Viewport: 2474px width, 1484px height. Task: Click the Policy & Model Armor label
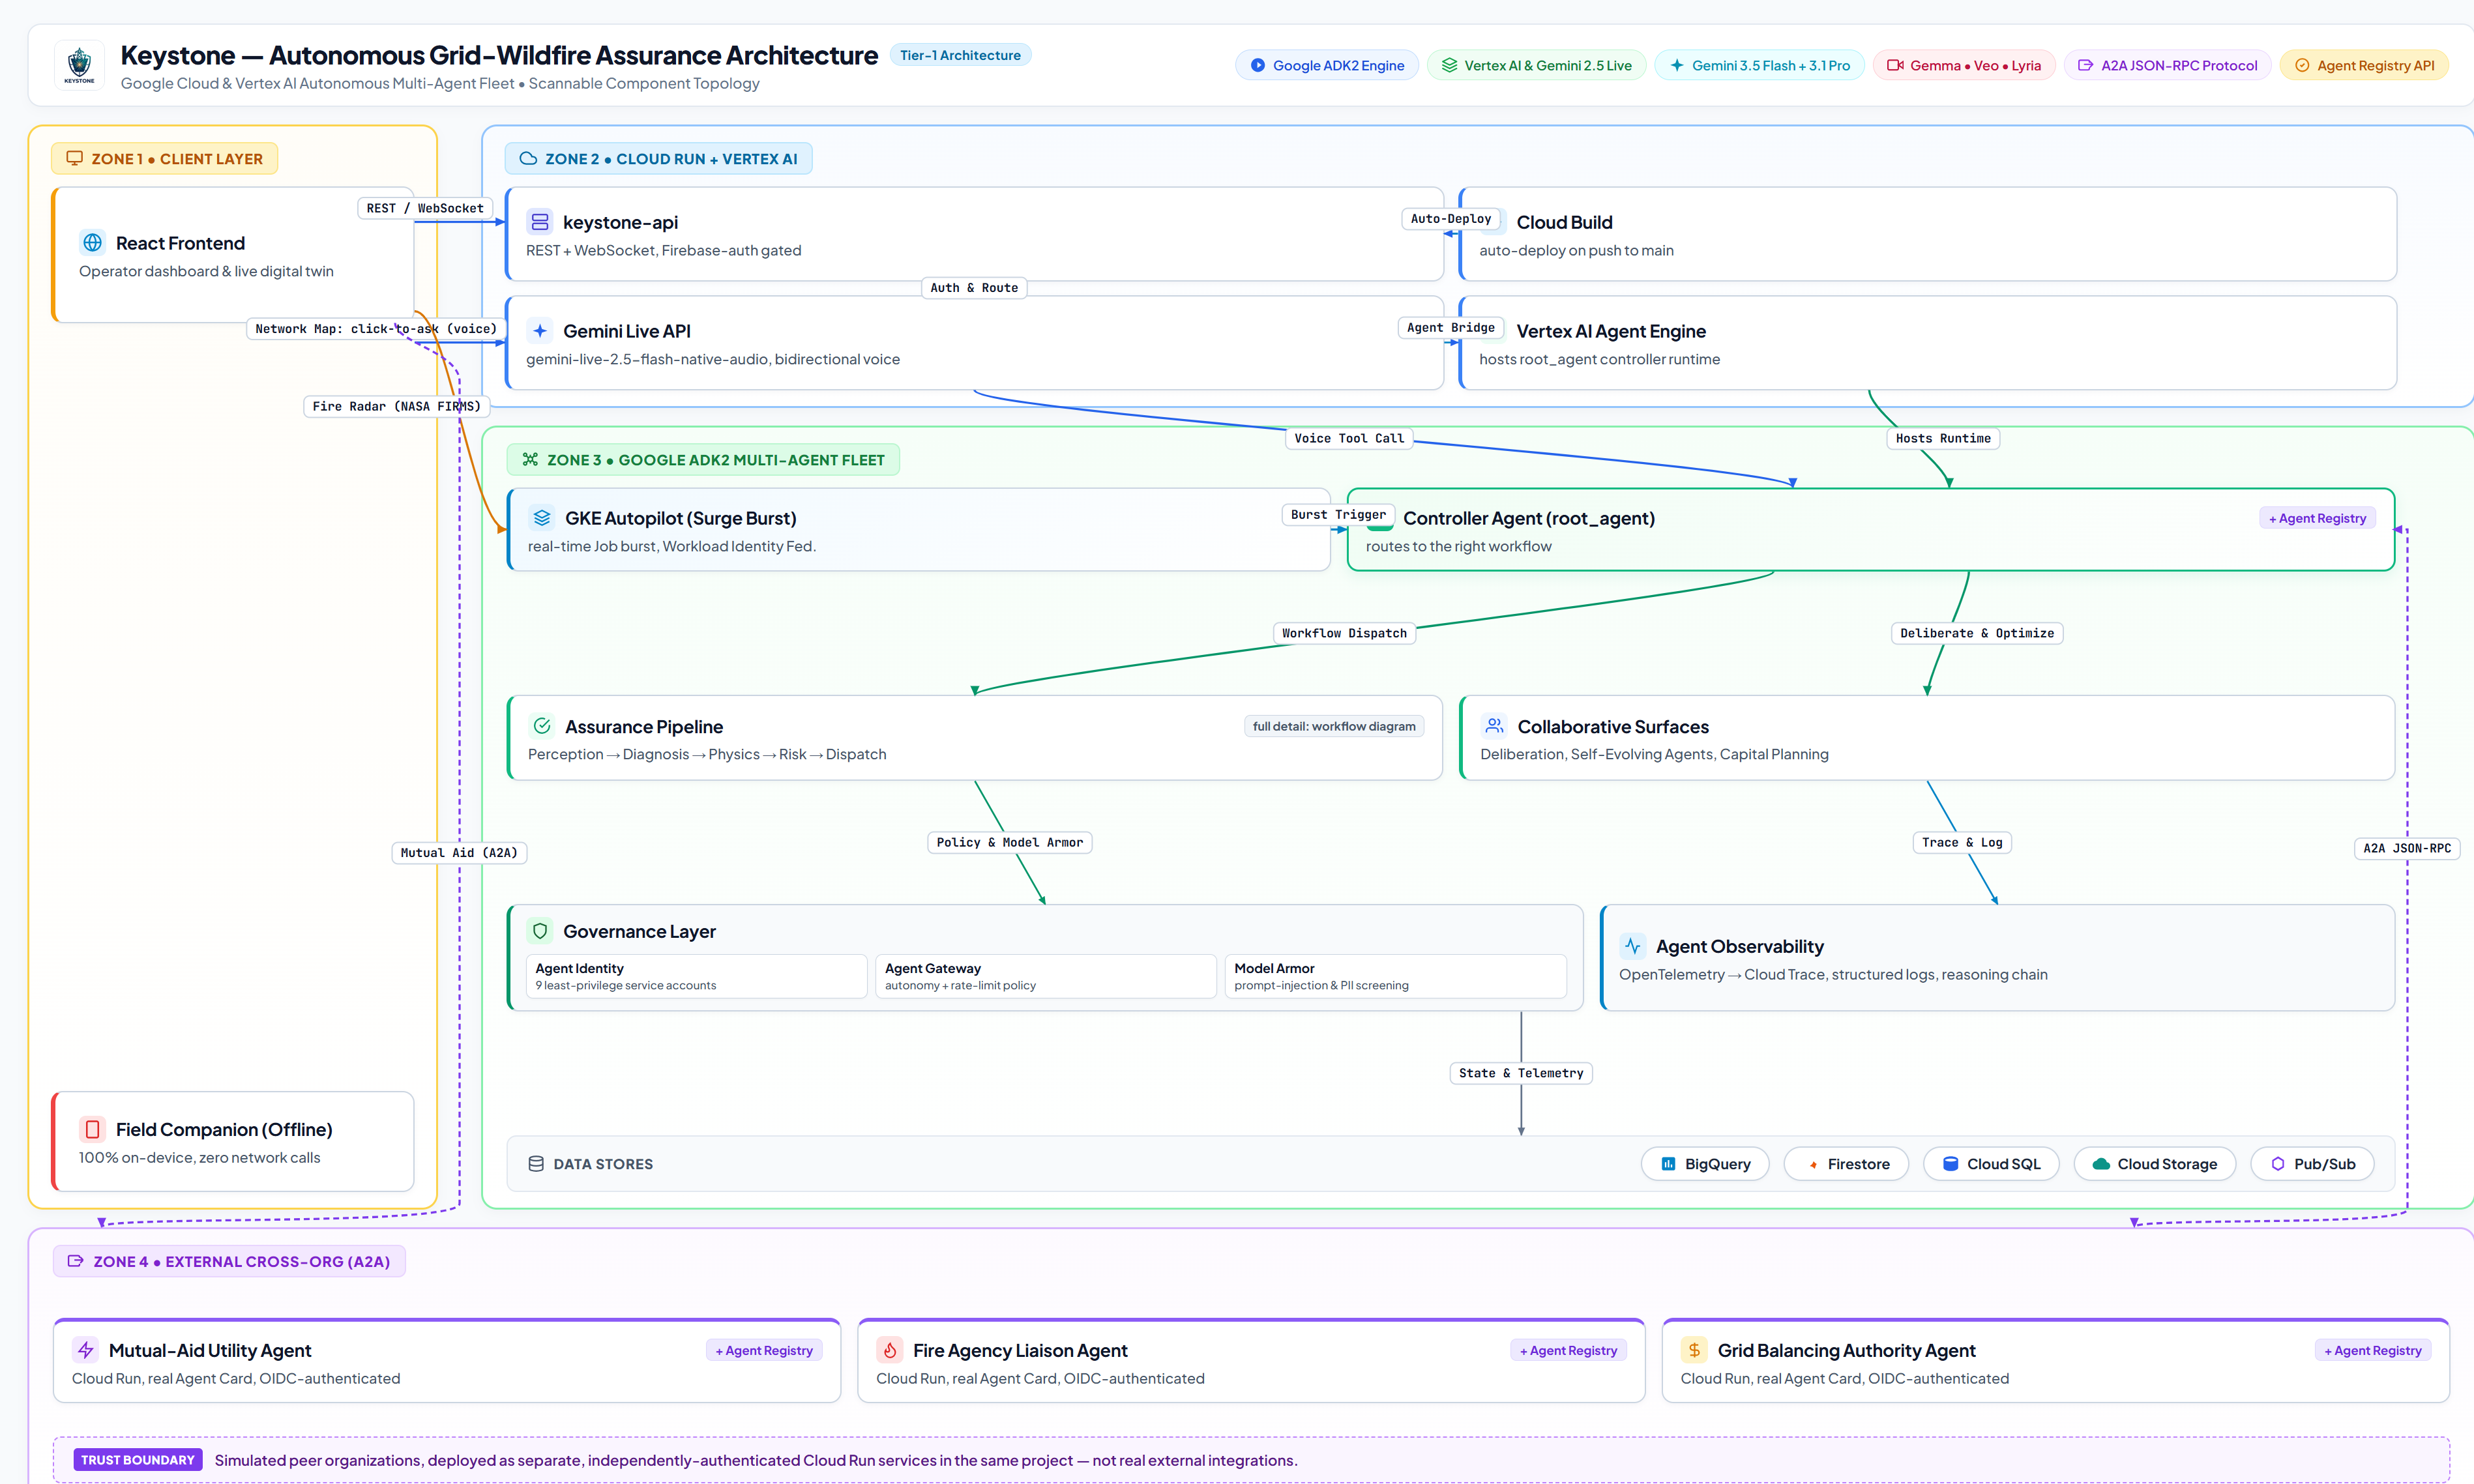tap(1010, 842)
